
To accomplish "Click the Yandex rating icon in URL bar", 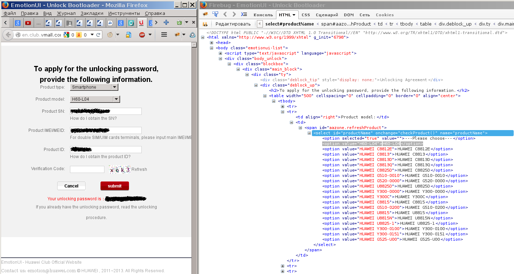I will (x=79, y=35).
